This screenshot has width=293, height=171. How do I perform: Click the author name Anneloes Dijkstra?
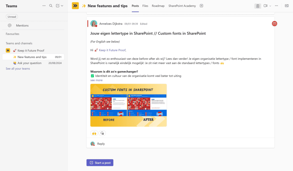pyautogui.click(x=111, y=24)
